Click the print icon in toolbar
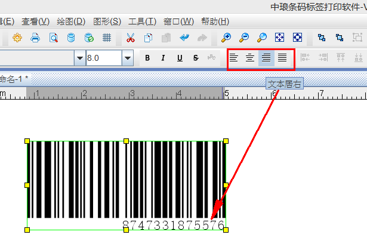The image size is (367, 244). click(35, 38)
